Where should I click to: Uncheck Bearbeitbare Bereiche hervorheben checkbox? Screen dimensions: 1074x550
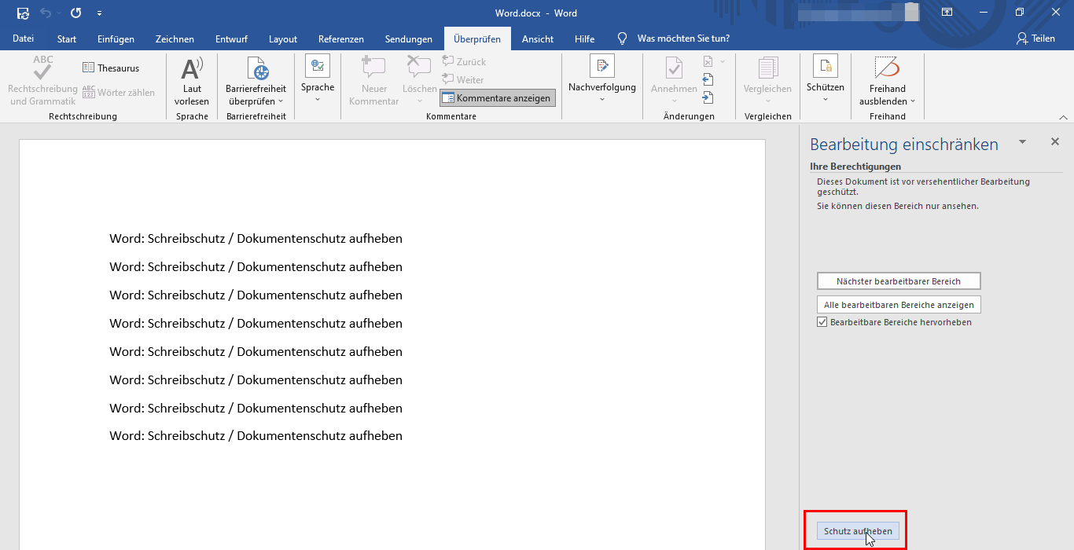[x=822, y=322]
